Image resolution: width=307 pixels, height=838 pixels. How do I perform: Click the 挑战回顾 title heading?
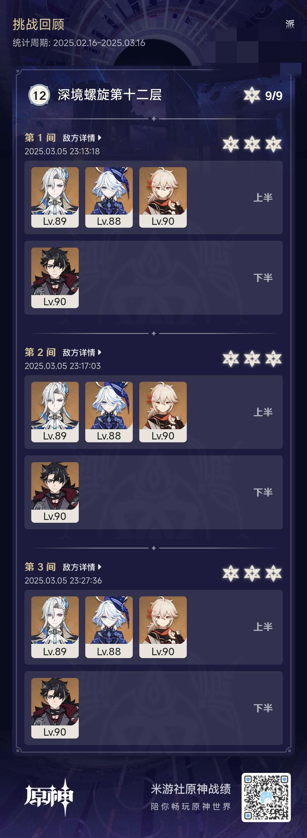38,24
